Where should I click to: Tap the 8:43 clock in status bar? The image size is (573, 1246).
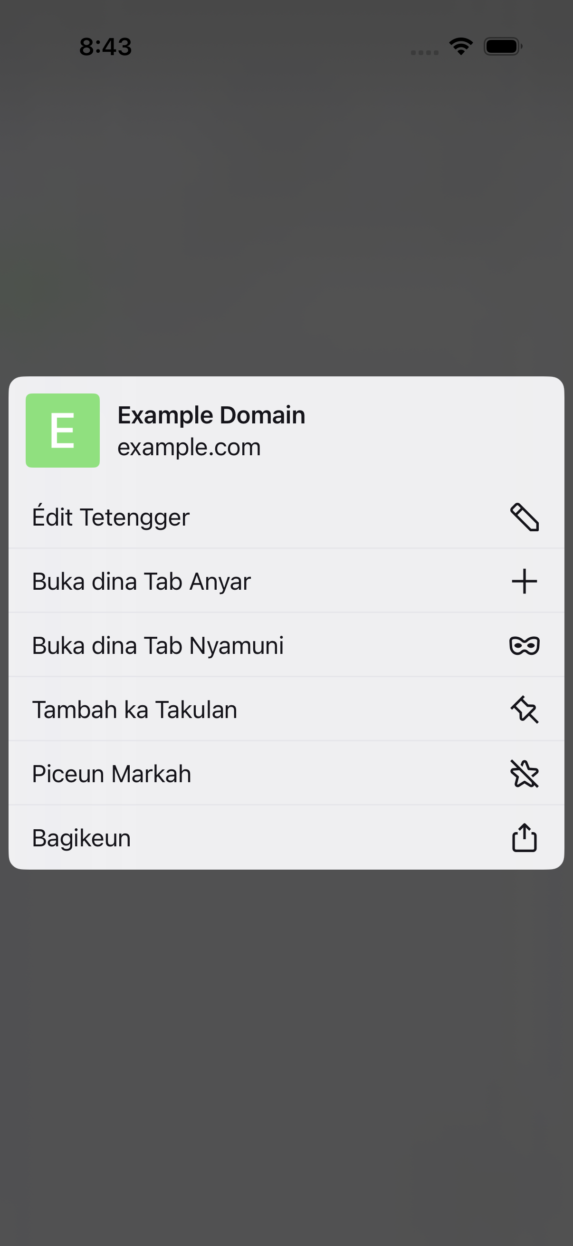click(105, 47)
